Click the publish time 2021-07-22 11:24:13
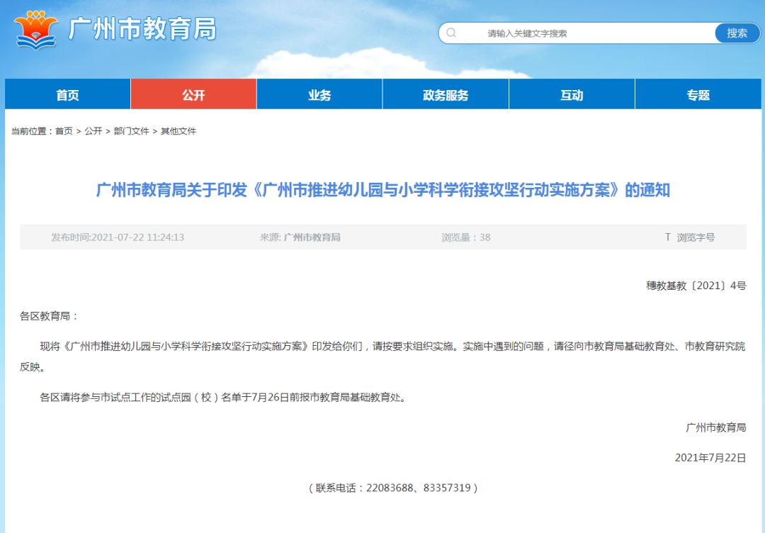Image resolution: width=765 pixels, height=533 pixels. [x=118, y=237]
